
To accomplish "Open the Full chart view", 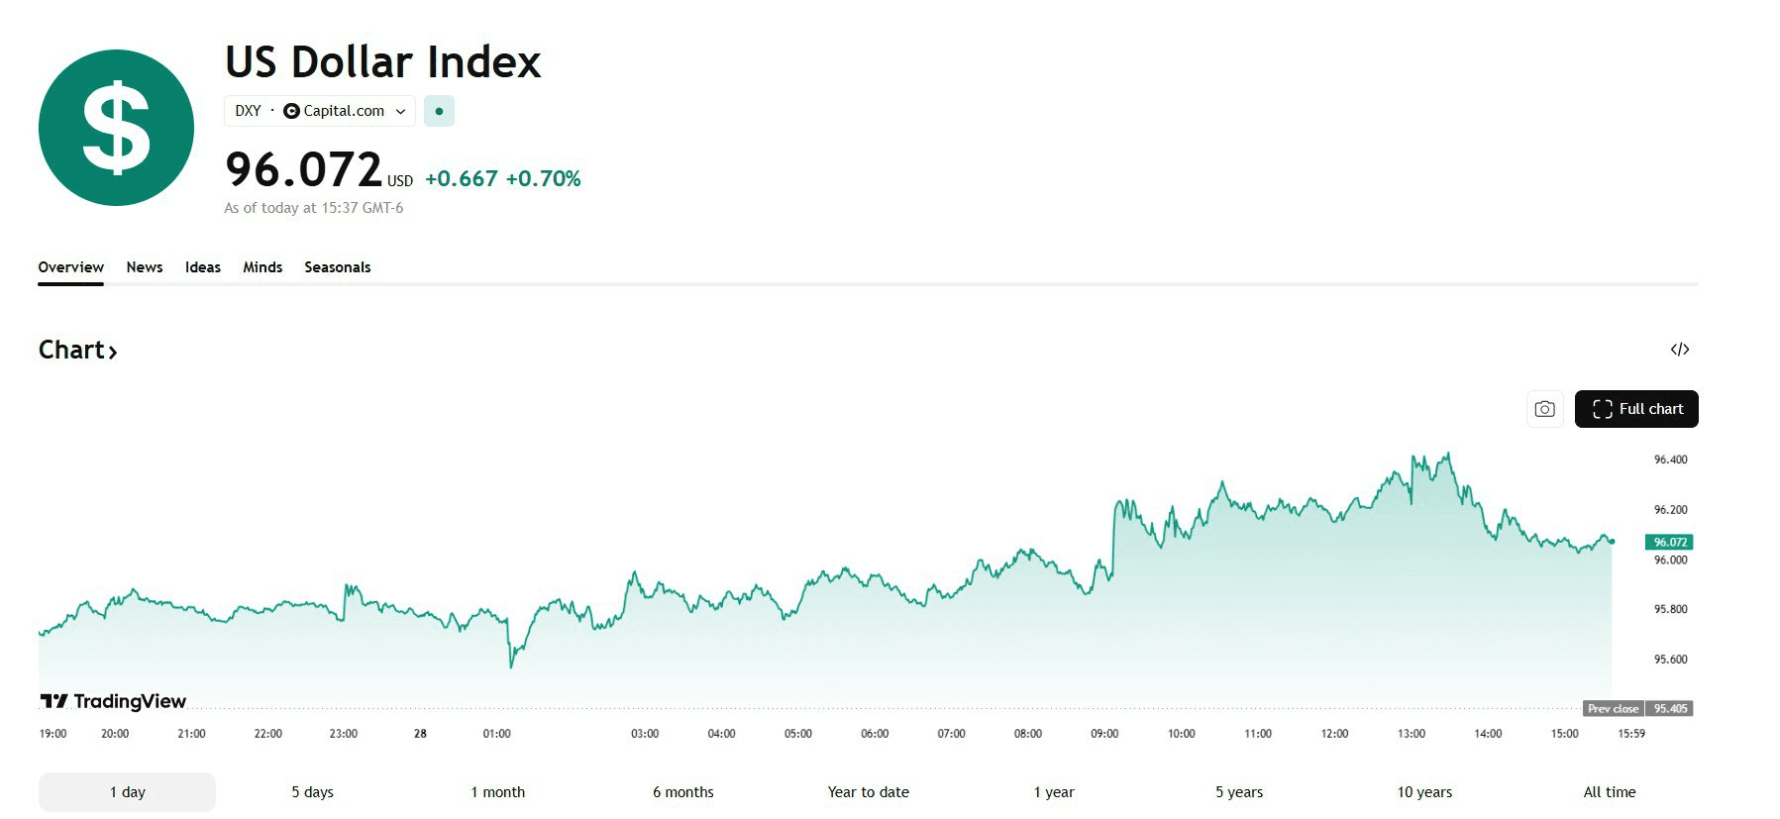I will [x=1636, y=409].
